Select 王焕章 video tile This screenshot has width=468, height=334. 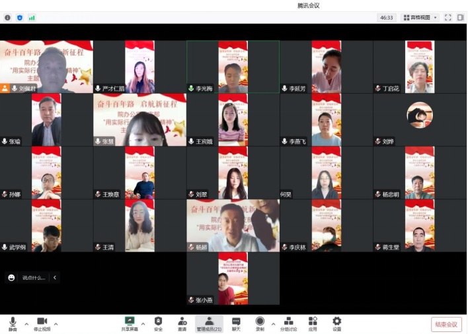click(x=139, y=172)
